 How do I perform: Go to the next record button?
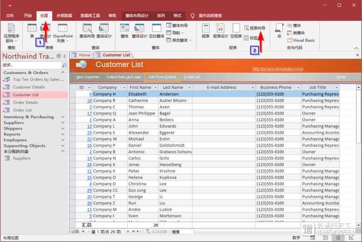click(x=128, y=231)
